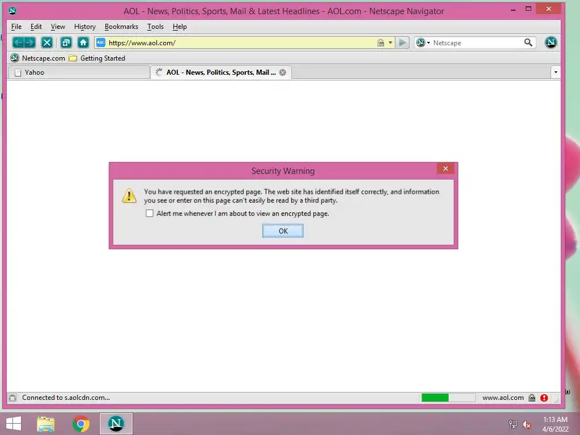Open the Help menu
Screen dimensions: 580x435
coord(180,27)
